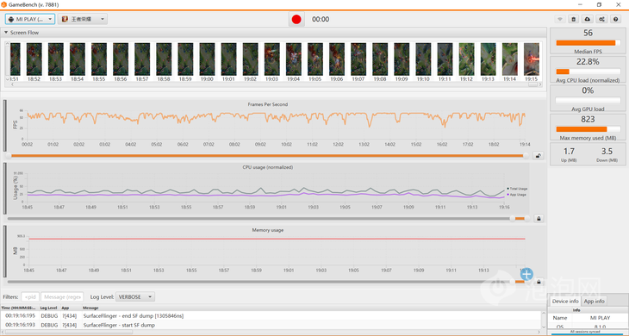Click the 00:00 recording timer
This screenshot has height=336, width=629.
(x=321, y=19)
